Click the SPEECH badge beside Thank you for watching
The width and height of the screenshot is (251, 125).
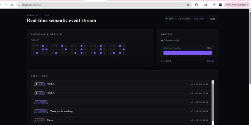pyautogui.click(x=41, y=111)
